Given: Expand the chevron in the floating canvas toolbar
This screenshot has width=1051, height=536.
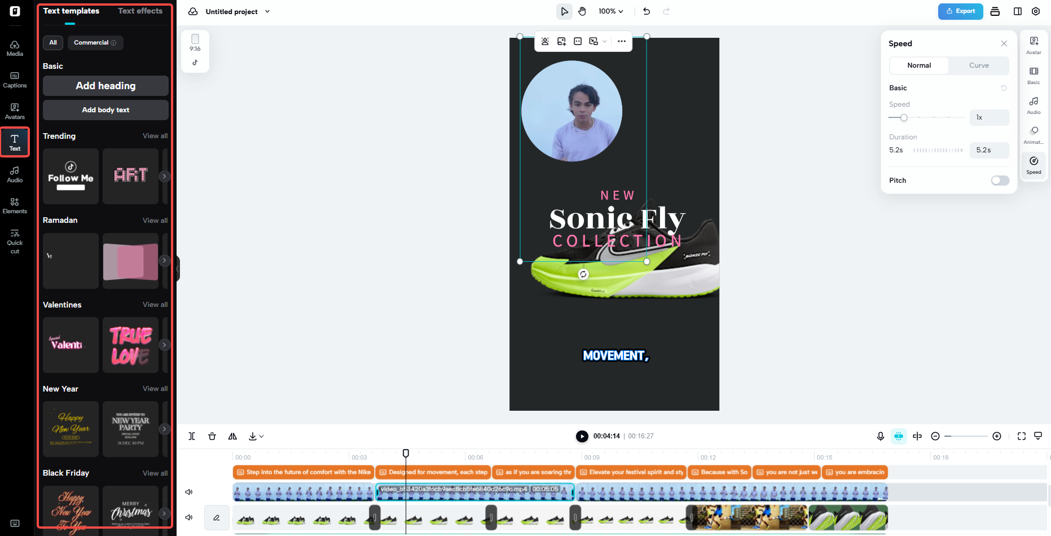Looking at the screenshot, I should tap(605, 41).
